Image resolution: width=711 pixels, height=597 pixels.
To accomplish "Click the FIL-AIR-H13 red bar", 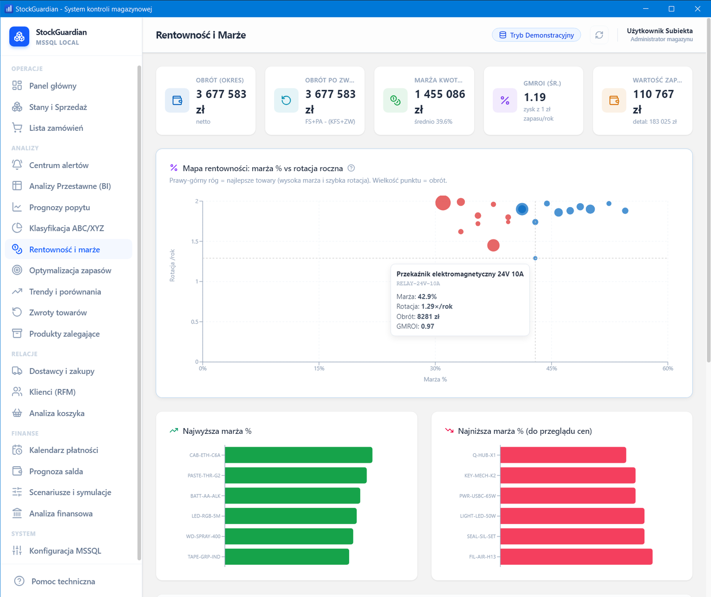I will pyautogui.click(x=576, y=557).
